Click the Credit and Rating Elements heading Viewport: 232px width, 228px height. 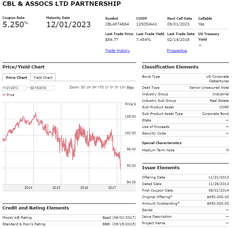[36, 208]
